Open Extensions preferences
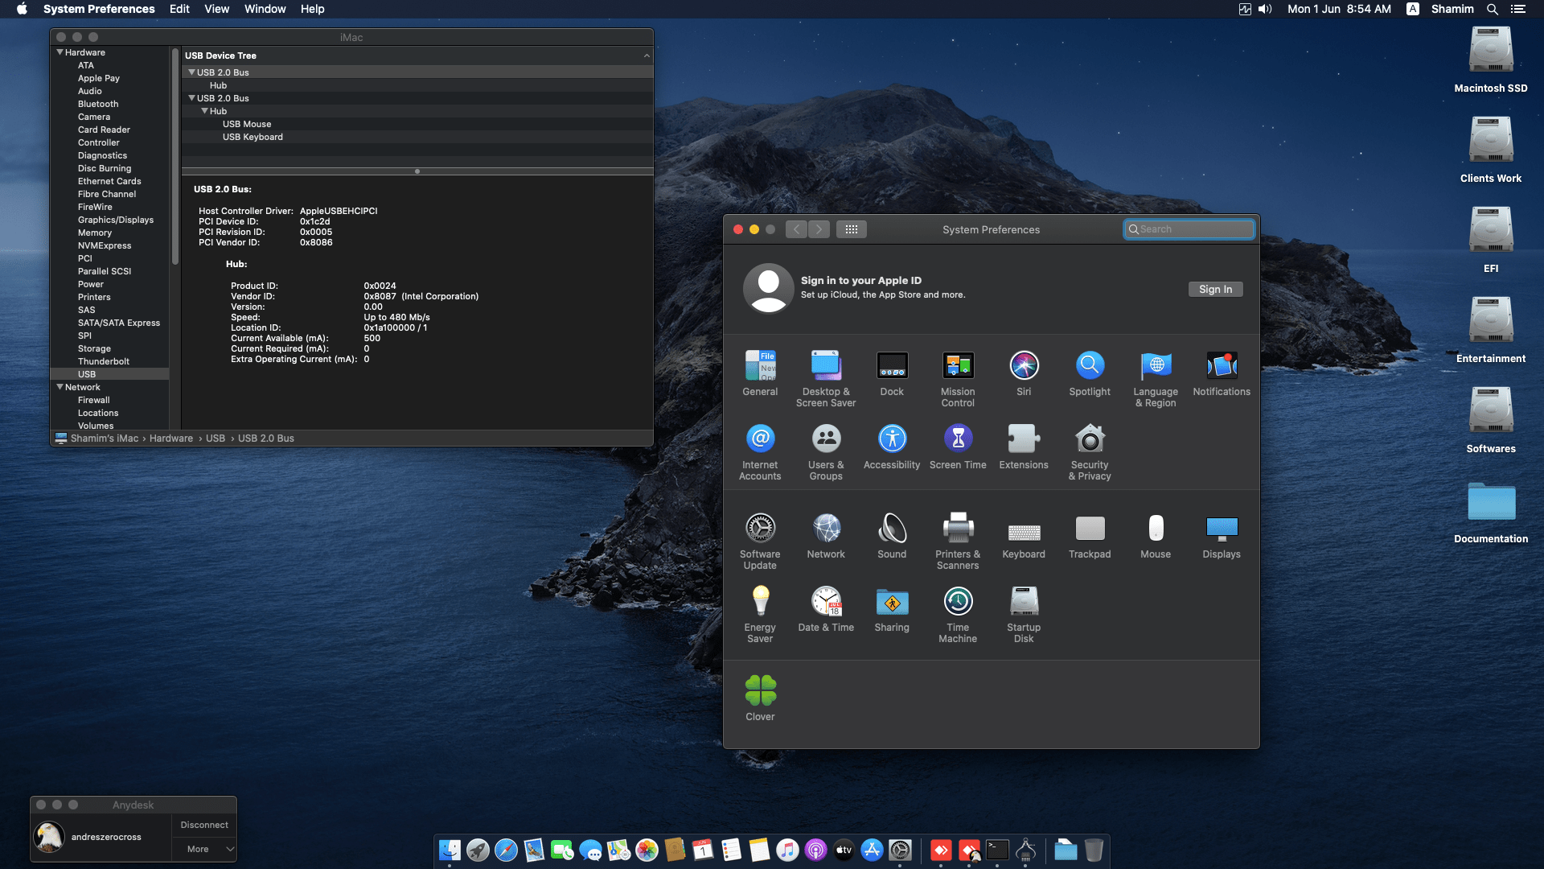1544x869 pixels. point(1024,447)
